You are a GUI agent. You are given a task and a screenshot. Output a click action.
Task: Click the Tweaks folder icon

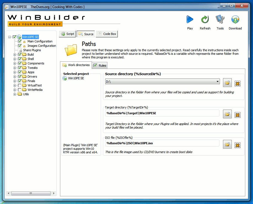(24, 67)
